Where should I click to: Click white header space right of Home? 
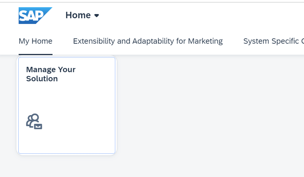click(194, 16)
